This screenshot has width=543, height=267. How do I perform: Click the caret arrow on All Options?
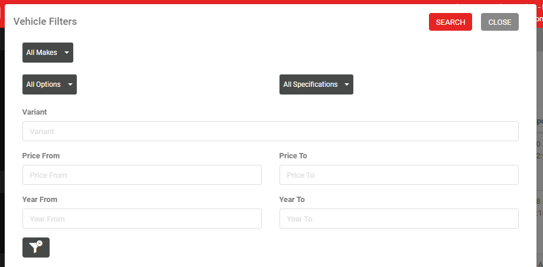pos(70,84)
